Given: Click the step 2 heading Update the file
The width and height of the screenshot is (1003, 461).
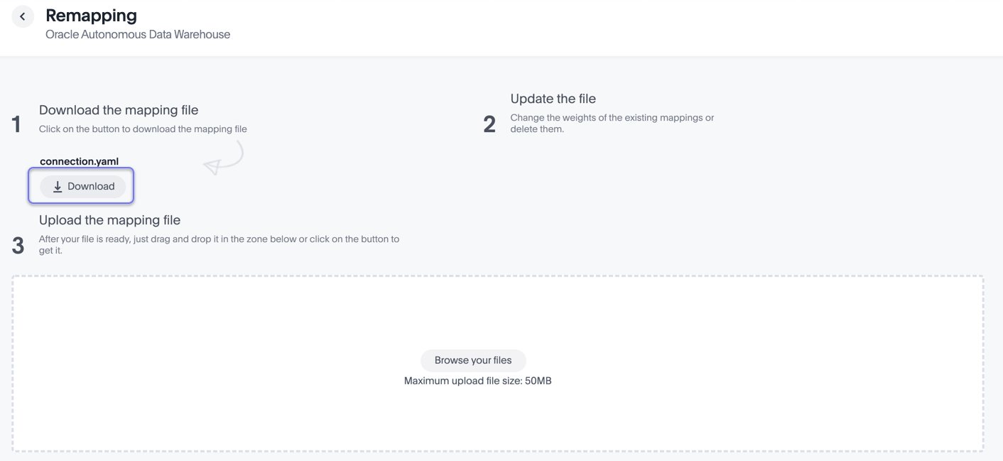Looking at the screenshot, I should (553, 99).
